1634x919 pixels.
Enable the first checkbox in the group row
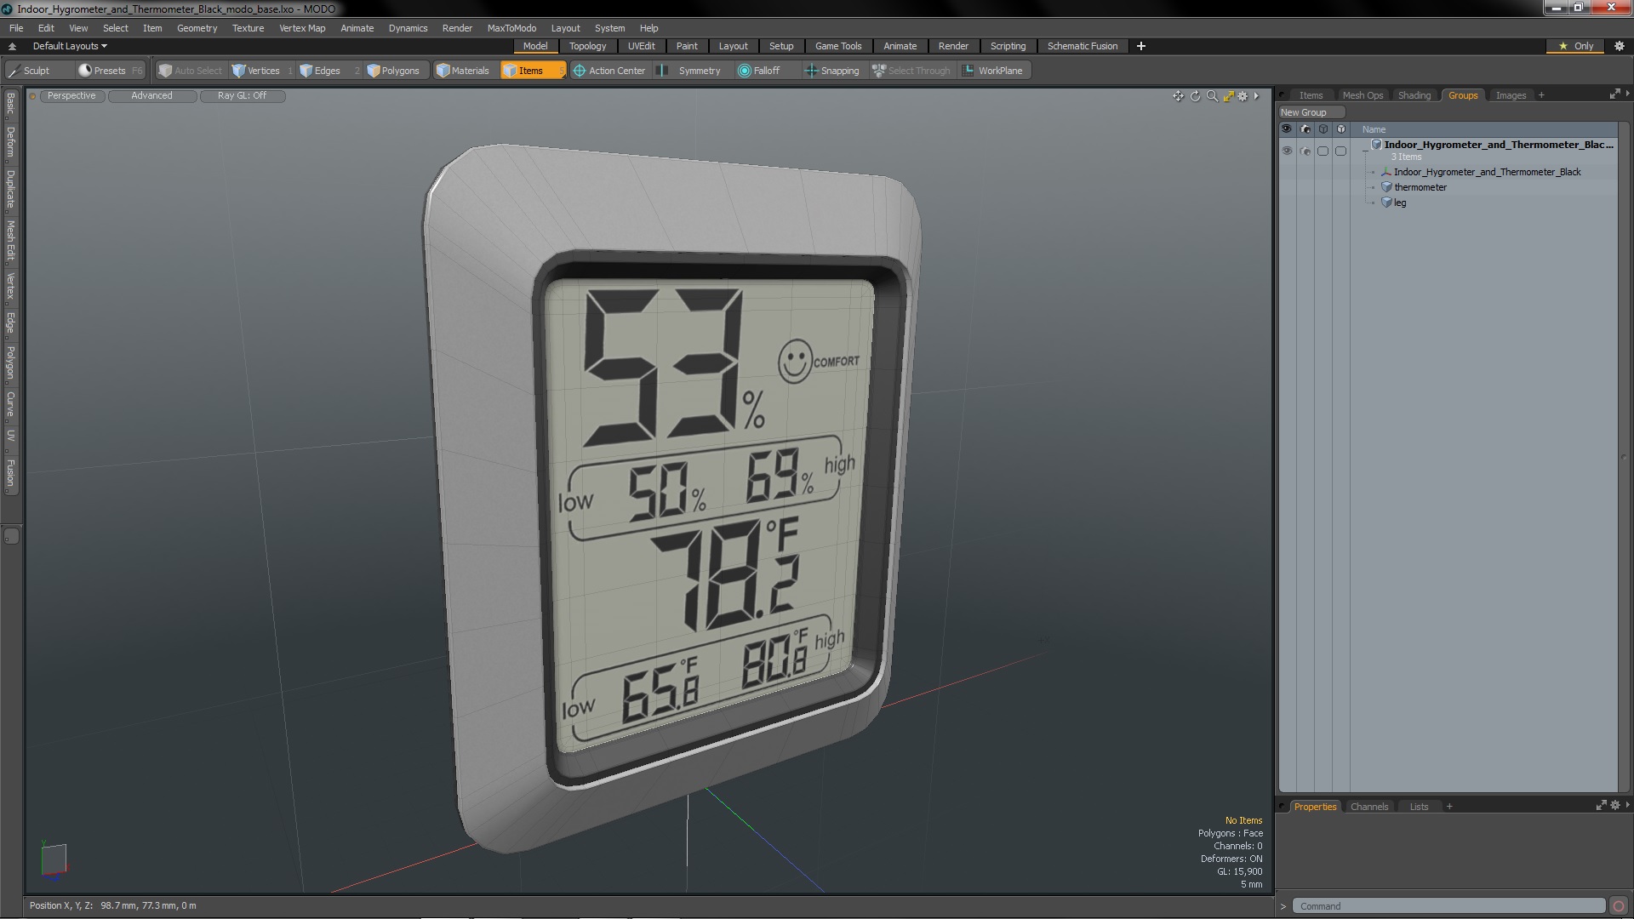(1323, 151)
